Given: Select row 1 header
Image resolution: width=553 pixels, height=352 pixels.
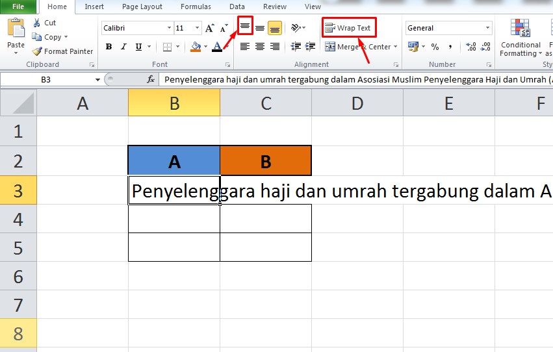Looking at the screenshot, I should click(x=18, y=131).
